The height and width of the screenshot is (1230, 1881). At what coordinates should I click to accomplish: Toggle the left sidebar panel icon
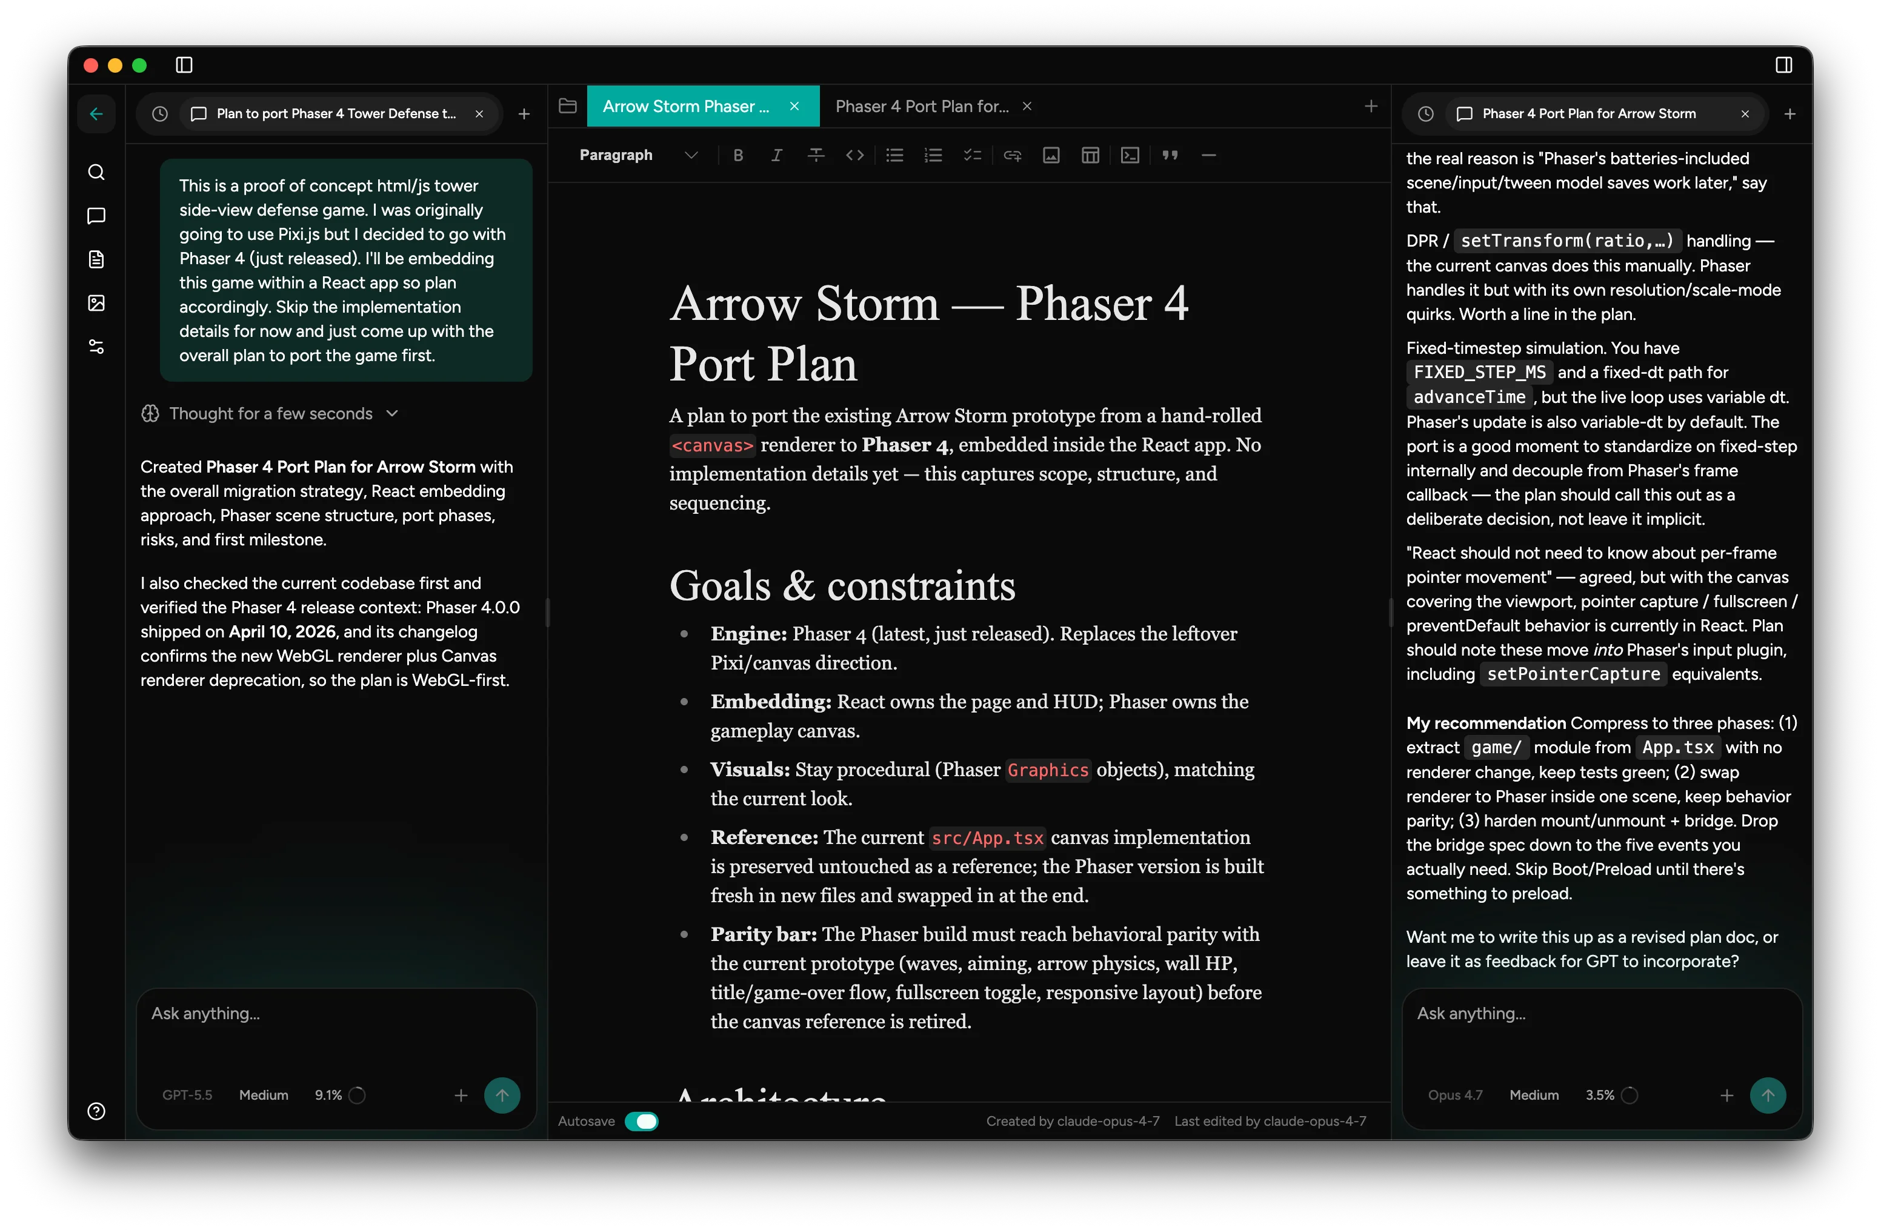coord(184,65)
